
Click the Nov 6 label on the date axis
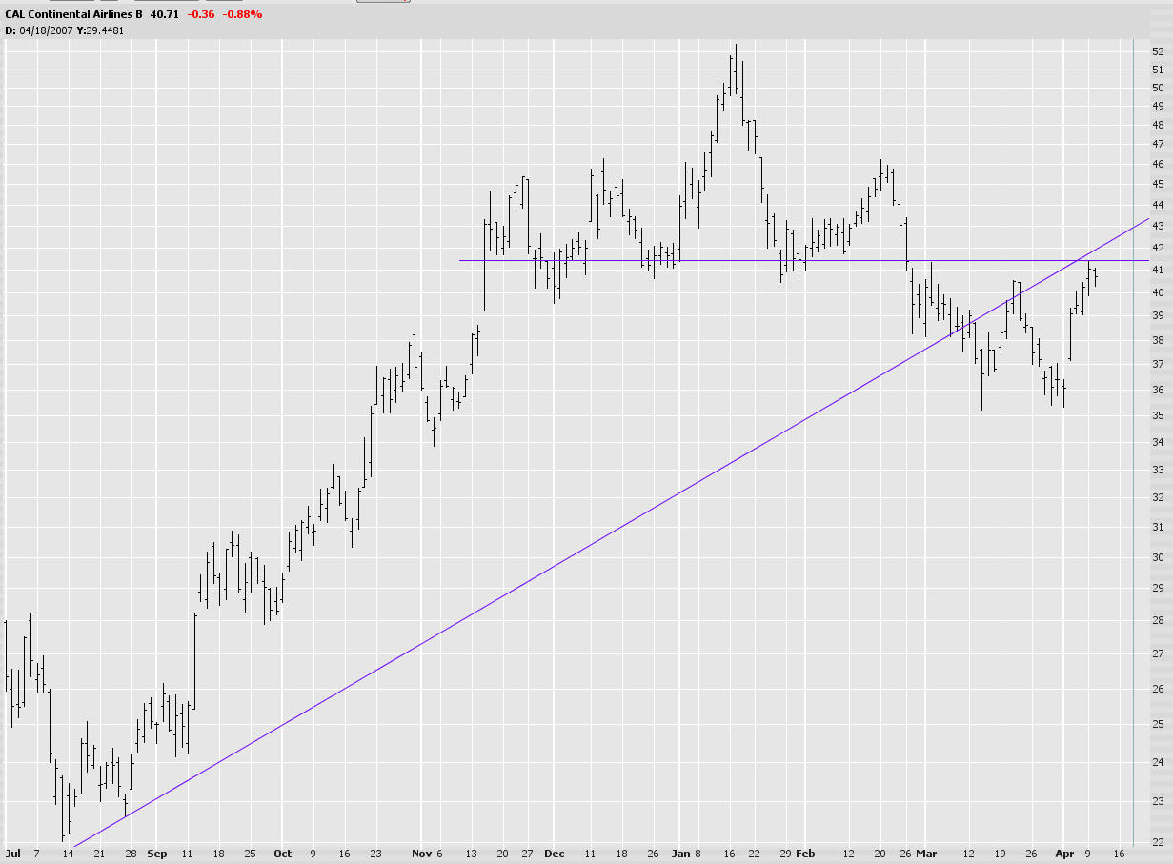coord(426,854)
